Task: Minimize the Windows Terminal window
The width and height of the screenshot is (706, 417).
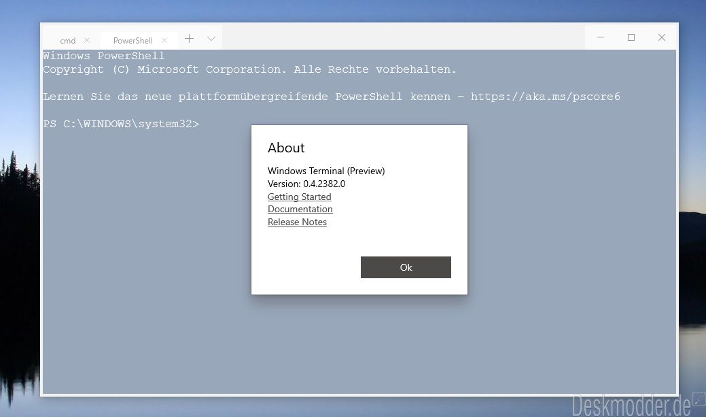Action: point(601,37)
